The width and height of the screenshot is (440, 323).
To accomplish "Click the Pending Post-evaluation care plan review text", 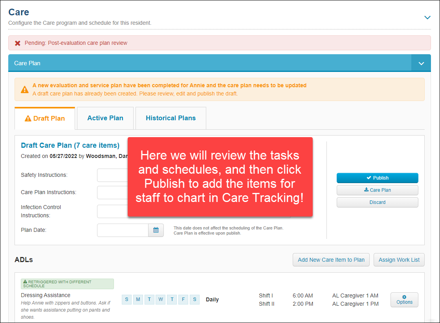I will point(76,43).
